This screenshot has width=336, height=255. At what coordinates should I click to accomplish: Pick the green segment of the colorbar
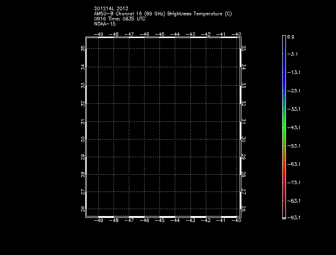click(284, 127)
